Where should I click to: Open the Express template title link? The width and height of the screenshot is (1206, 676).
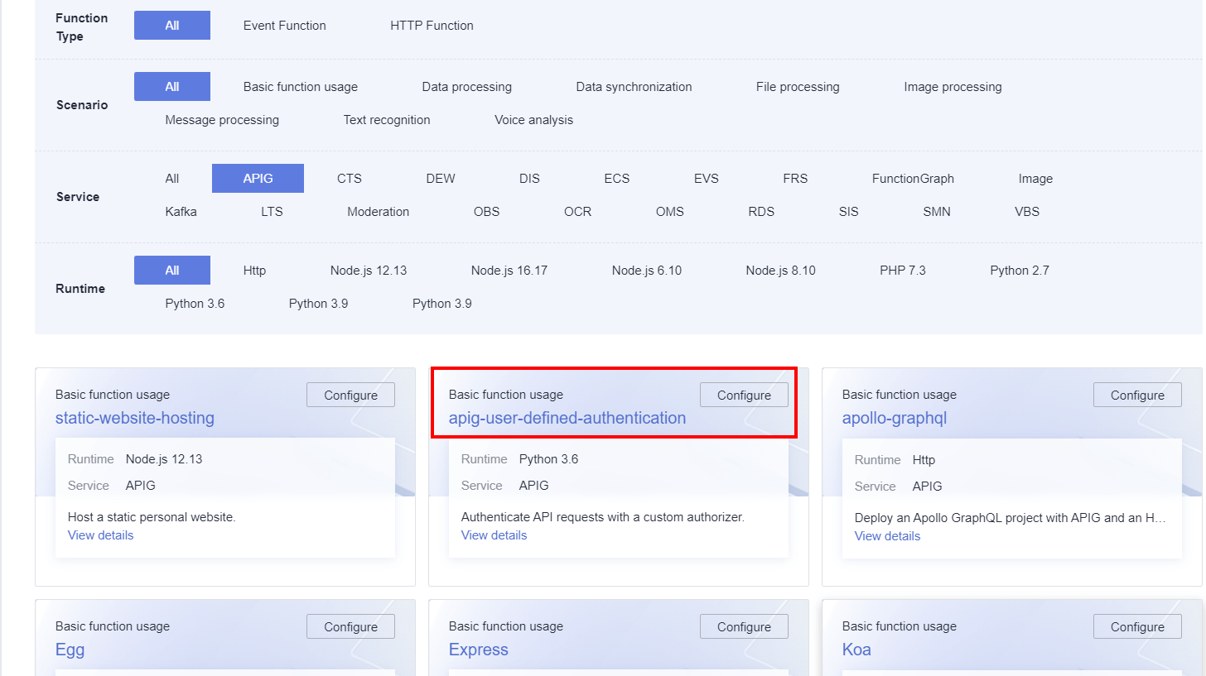click(478, 650)
